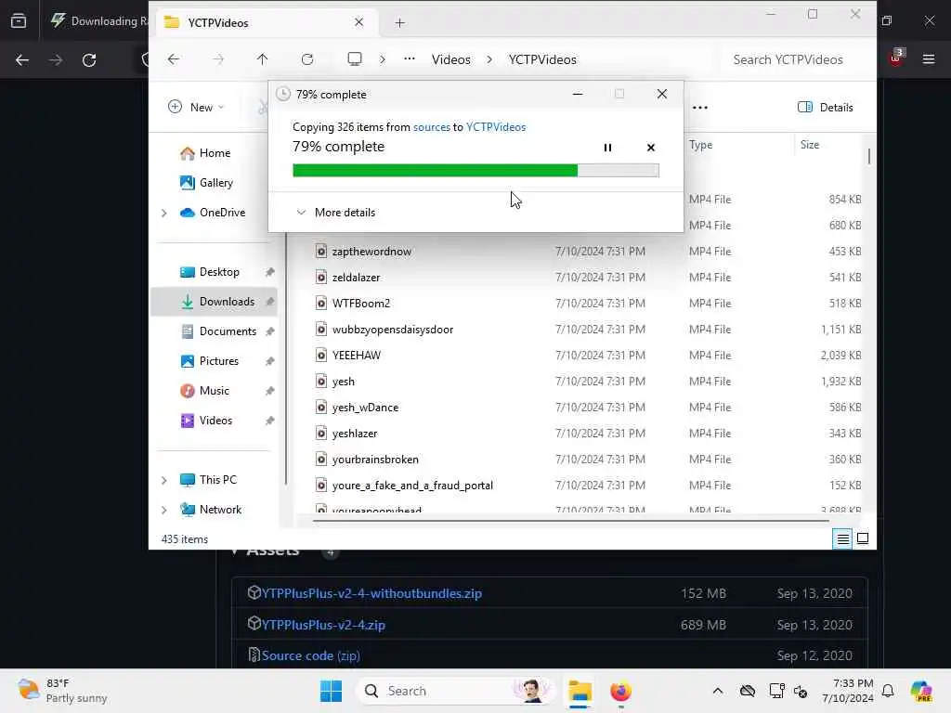Screen dimensions: 951x713
Task: Switch to details list view layout
Action: (x=842, y=539)
